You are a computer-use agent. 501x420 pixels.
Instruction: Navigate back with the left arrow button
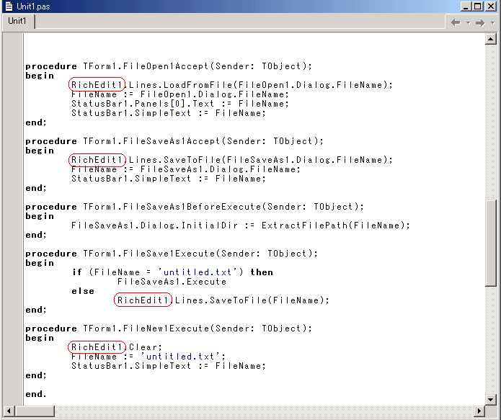(x=456, y=22)
